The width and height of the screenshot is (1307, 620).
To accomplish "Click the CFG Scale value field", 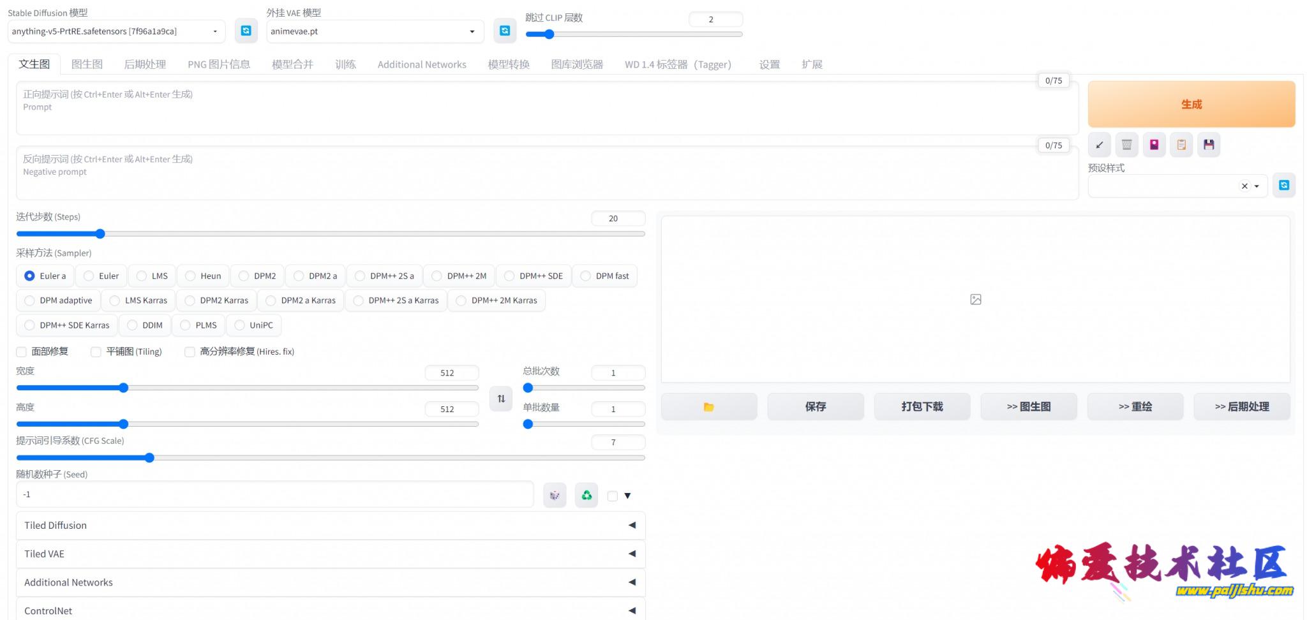I will (x=618, y=443).
